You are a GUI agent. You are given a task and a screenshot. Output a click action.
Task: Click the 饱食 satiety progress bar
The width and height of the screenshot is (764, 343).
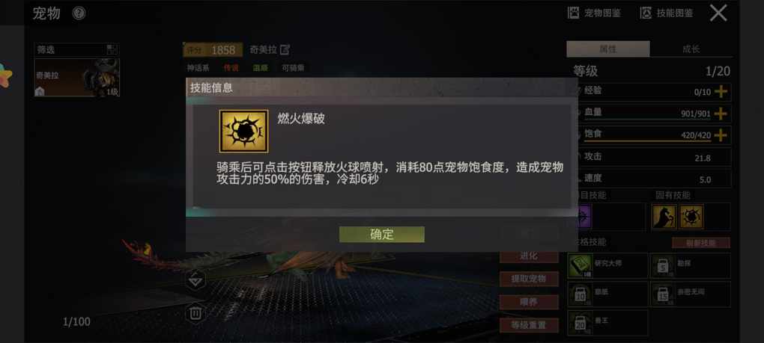tap(648, 141)
